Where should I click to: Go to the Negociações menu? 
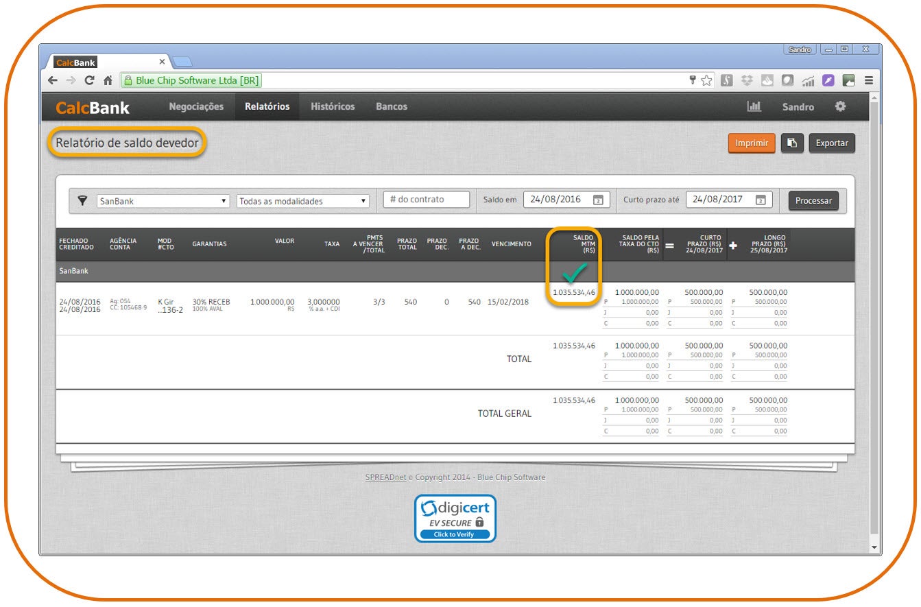coord(196,106)
